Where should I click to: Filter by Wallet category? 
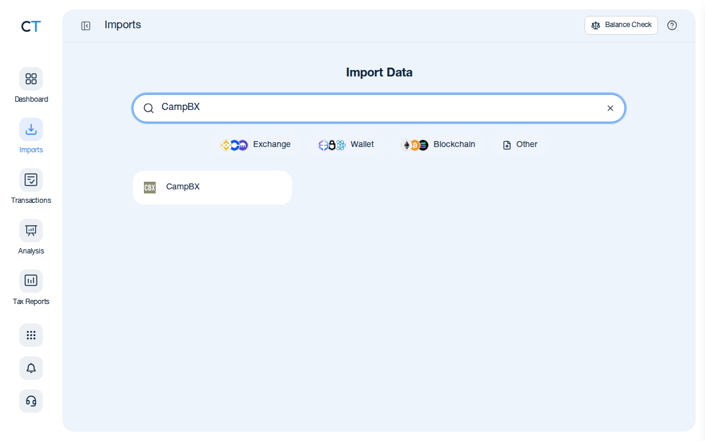[346, 145]
